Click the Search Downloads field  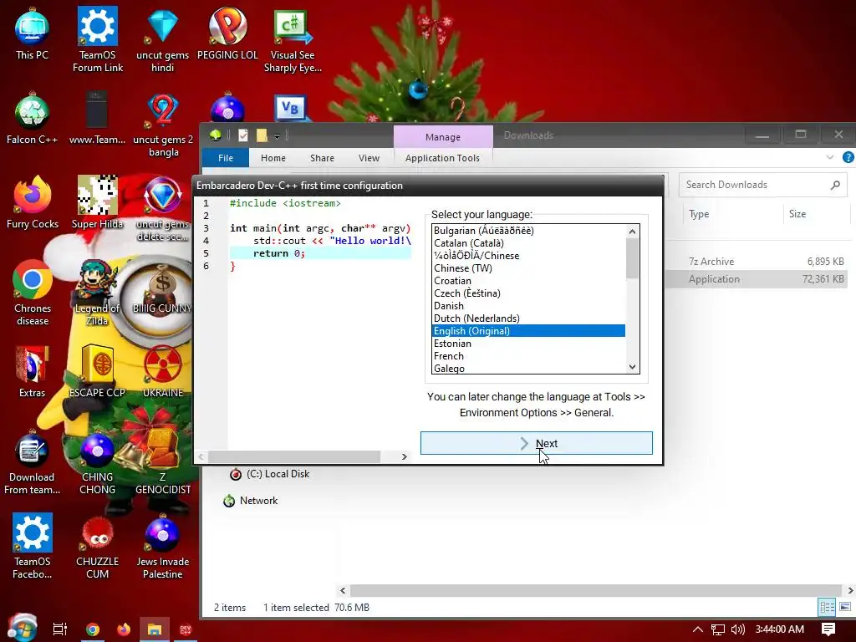click(762, 185)
